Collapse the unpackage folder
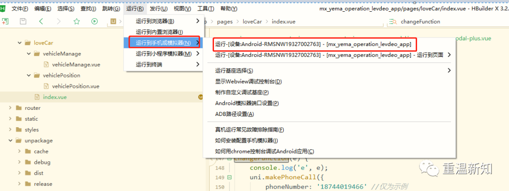Screen dimensions: 509x191 click(x=10, y=141)
